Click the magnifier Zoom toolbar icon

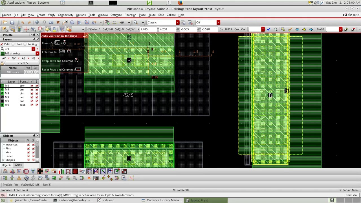[x=136, y=23]
